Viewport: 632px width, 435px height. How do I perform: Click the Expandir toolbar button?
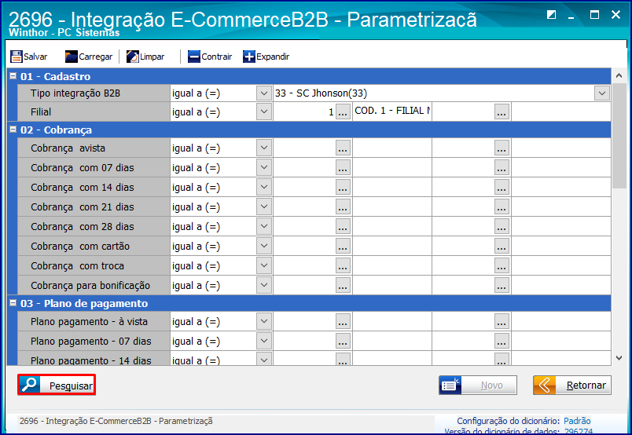[x=266, y=57]
